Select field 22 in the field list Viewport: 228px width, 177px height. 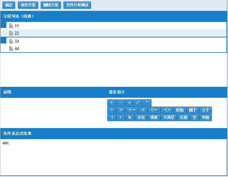click(17, 33)
